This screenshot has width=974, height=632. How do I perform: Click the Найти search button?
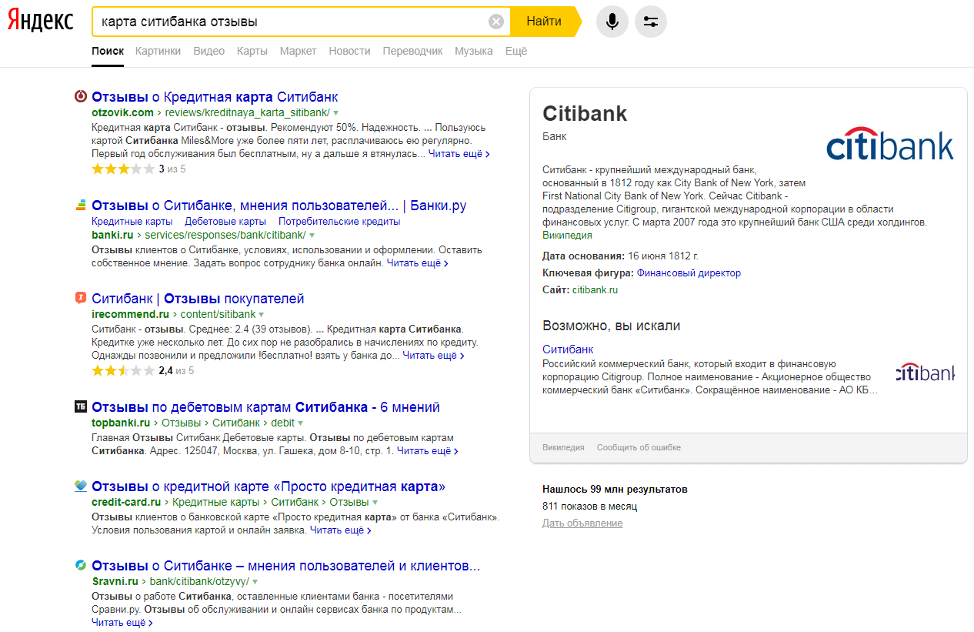point(545,22)
